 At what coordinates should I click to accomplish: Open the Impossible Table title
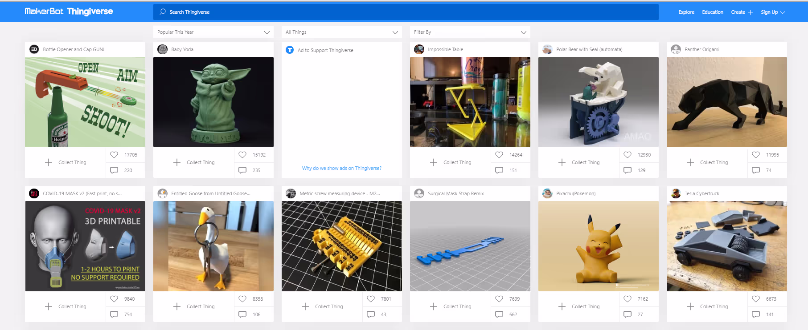[x=445, y=49]
